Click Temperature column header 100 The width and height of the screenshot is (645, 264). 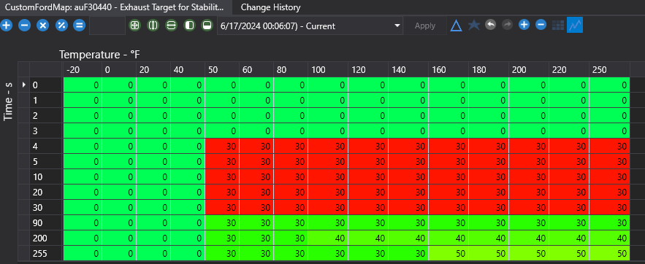pos(328,70)
